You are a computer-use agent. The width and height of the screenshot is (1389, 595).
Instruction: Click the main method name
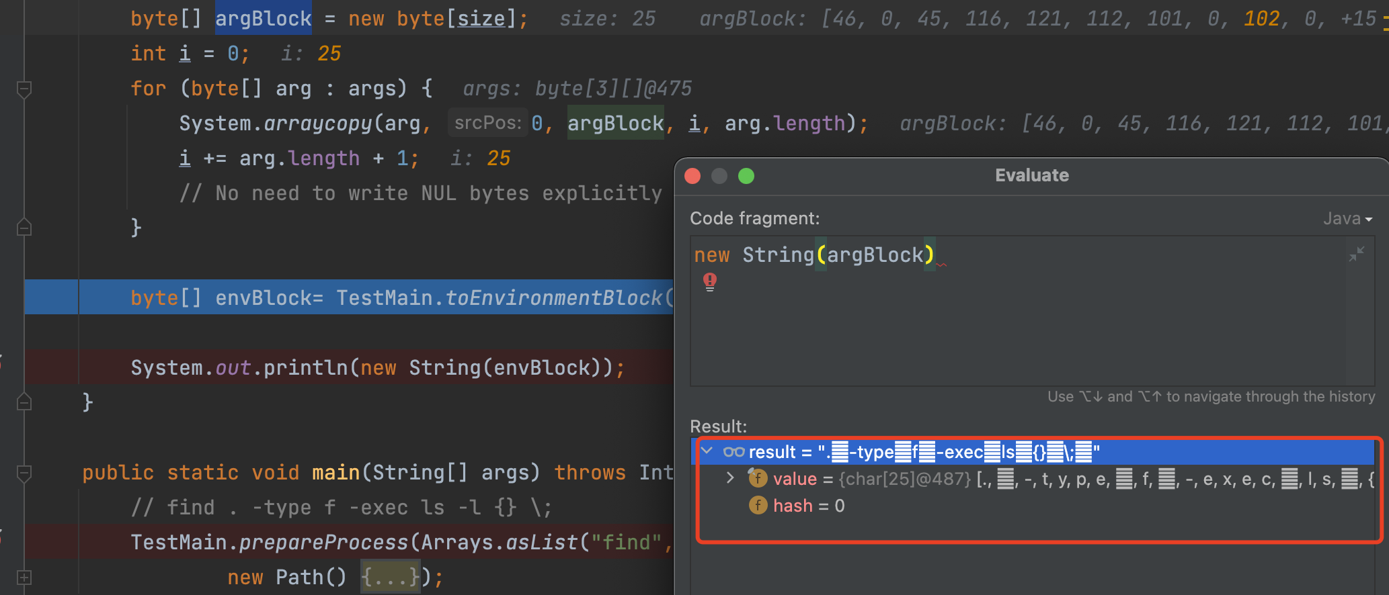coord(336,473)
